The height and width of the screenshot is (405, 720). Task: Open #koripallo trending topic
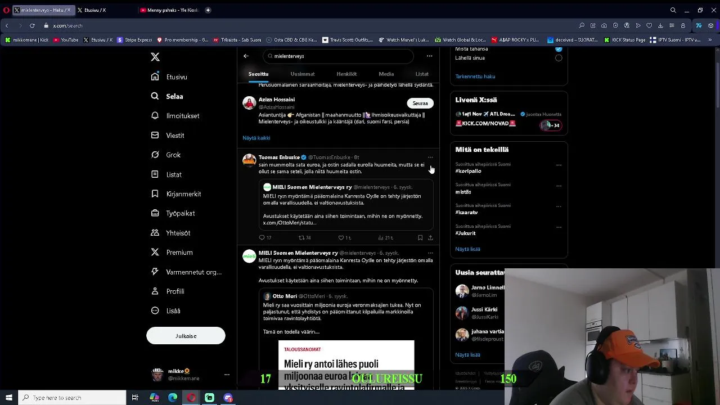click(469, 171)
